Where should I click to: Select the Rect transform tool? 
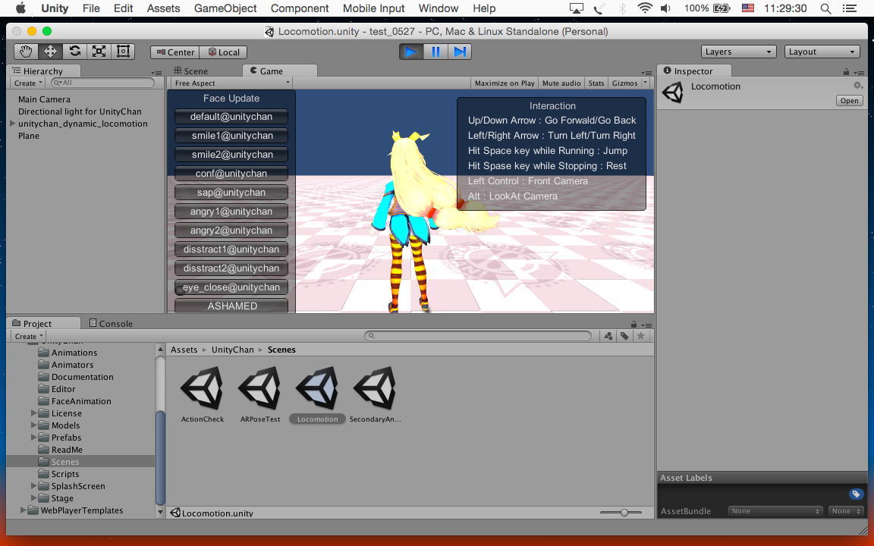pos(123,52)
